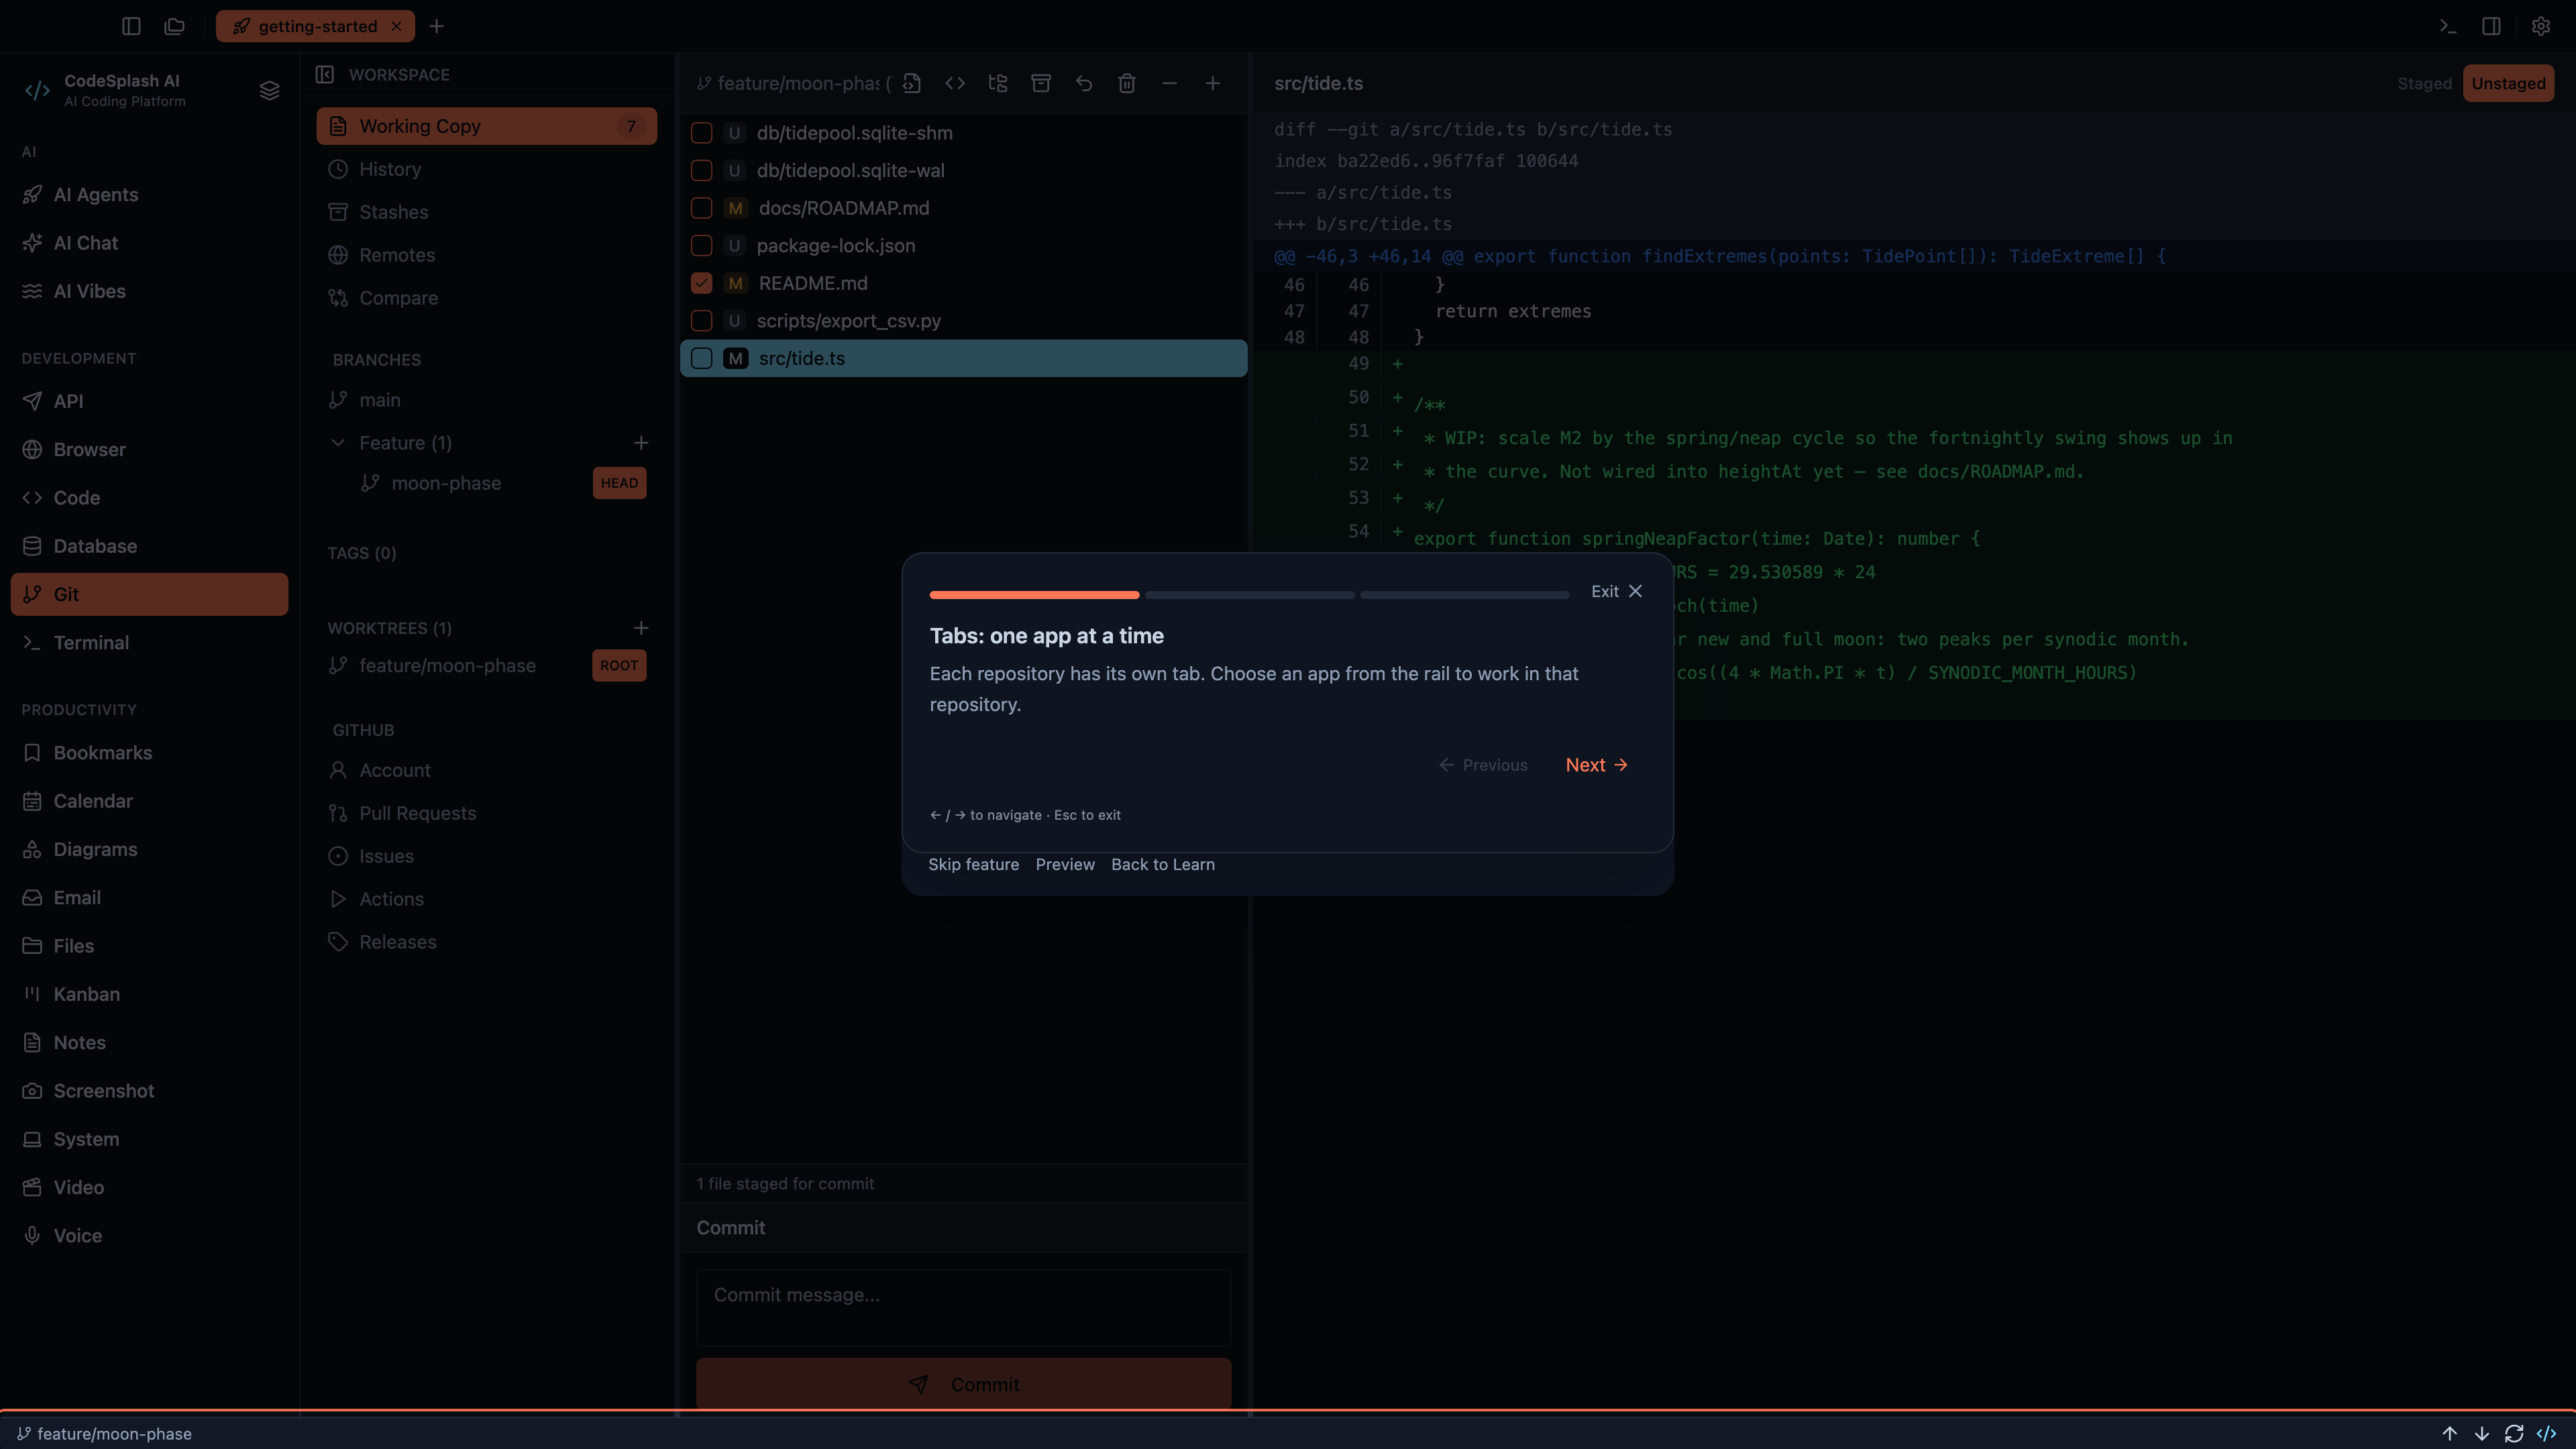Open Working Copy in the workspace list
The height and width of the screenshot is (1449, 2576).
(x=487, y=126)
